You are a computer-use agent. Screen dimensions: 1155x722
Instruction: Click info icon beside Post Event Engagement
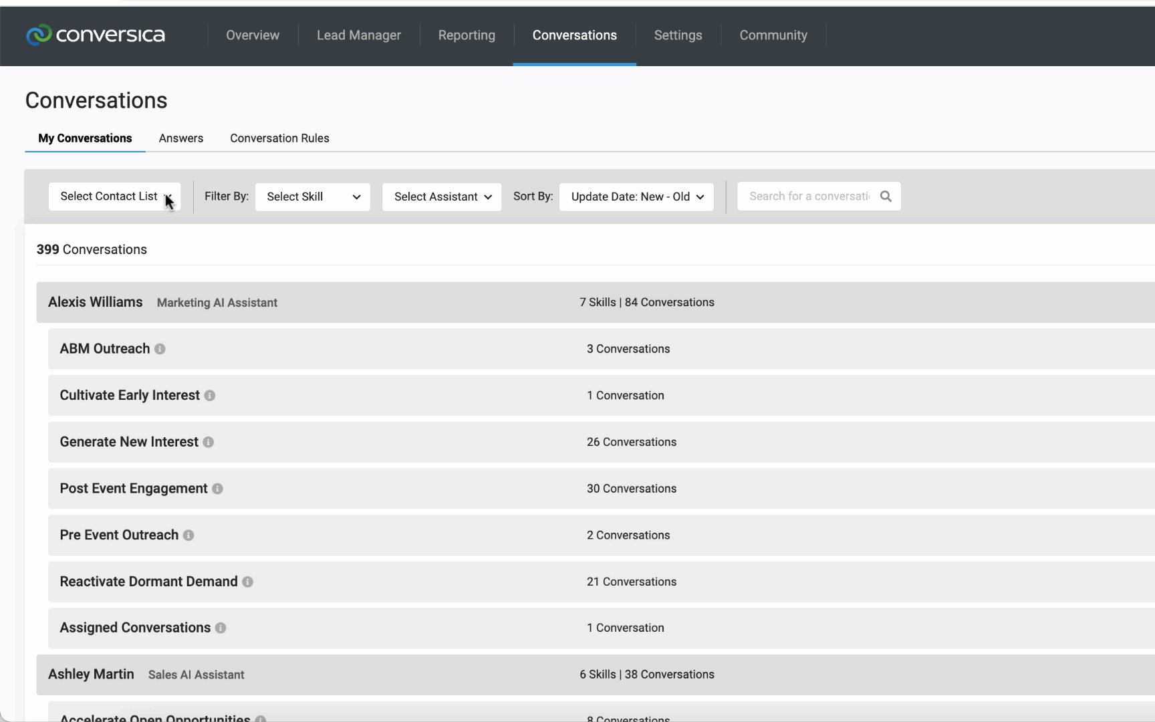click(x=217, y=489)
